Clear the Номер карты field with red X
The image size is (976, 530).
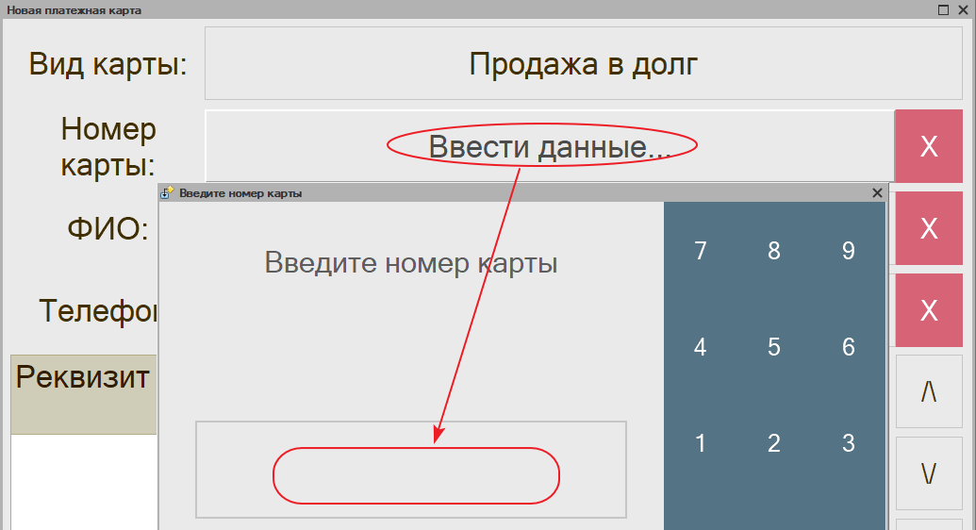[928, 146]
